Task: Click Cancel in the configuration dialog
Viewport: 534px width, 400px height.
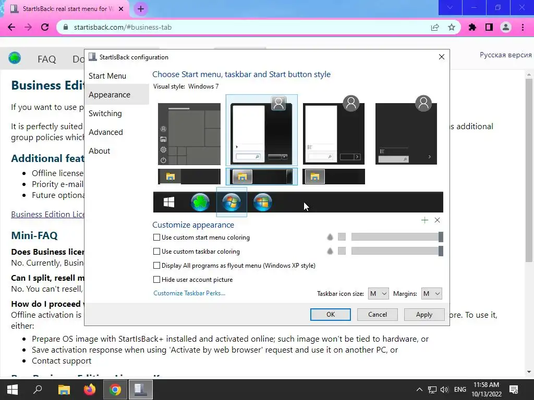Action: [x=378, y=314]
